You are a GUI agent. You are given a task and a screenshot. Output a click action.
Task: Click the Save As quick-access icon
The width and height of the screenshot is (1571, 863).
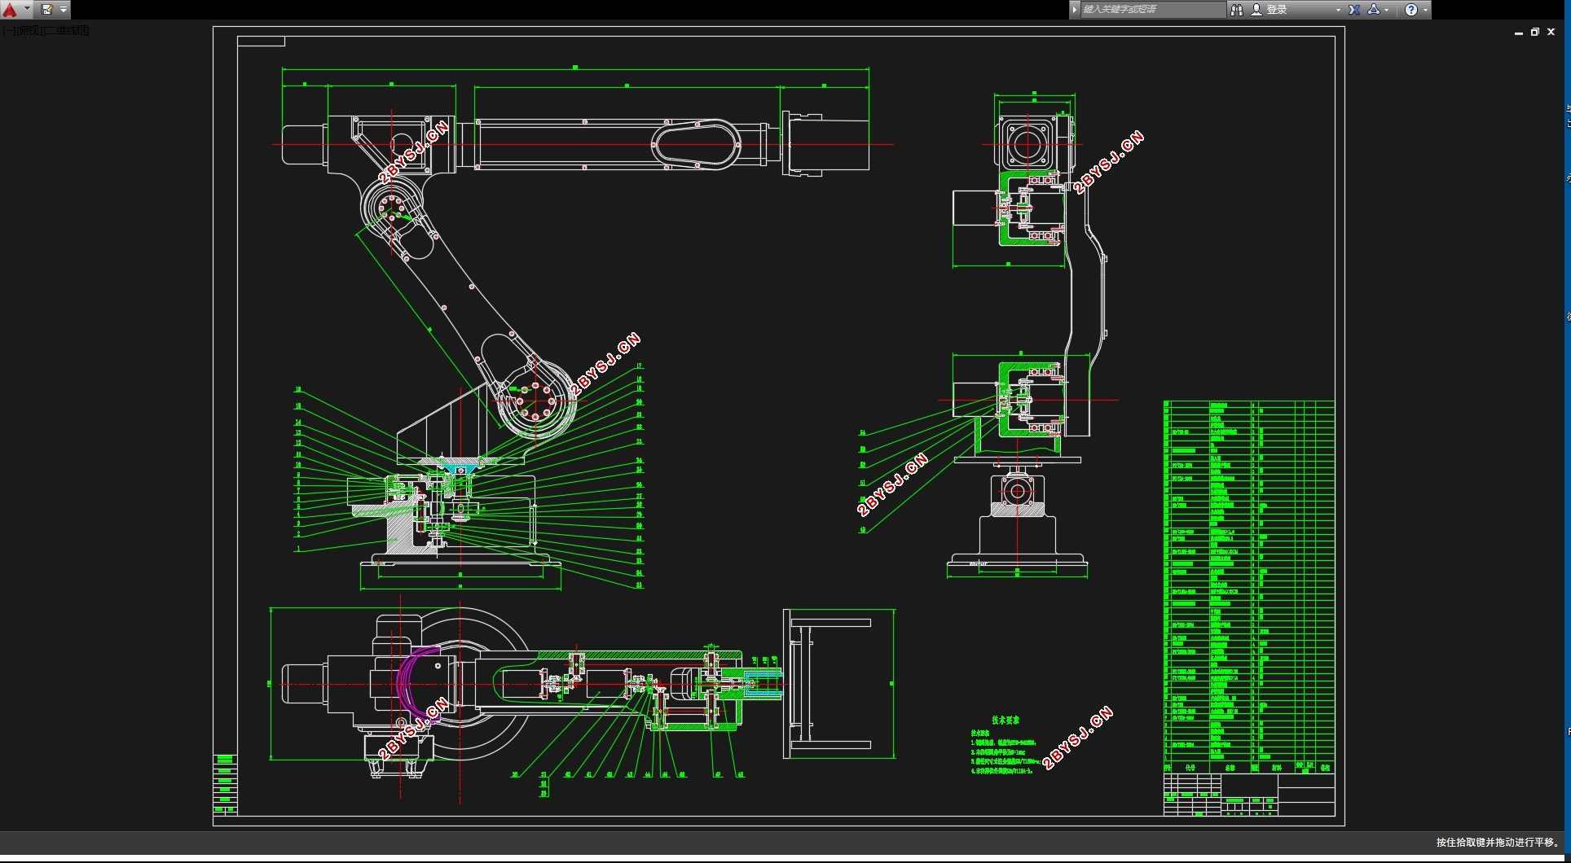click(x=46, y=10)
